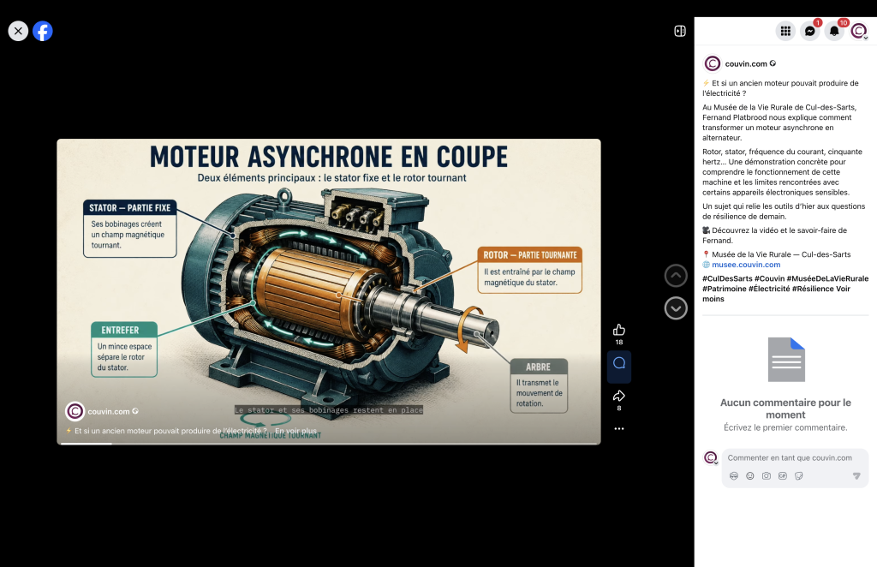Open the notifications bell
The width and height of the screenshot is (877, 567).
[x=834, y=31]
